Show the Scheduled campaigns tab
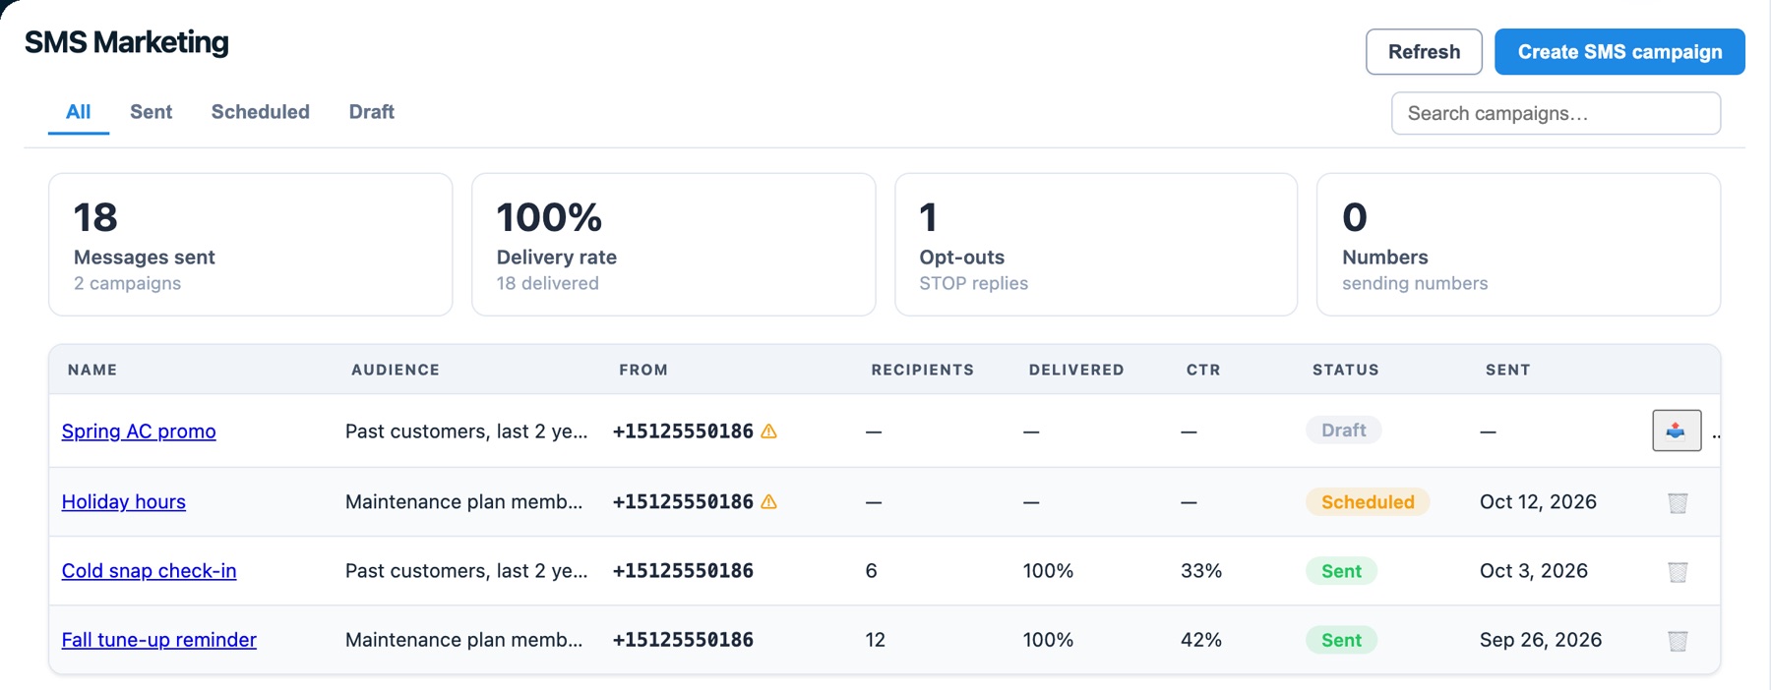The width and height of the screenshot is (1771, 690). tap(261, 112)
